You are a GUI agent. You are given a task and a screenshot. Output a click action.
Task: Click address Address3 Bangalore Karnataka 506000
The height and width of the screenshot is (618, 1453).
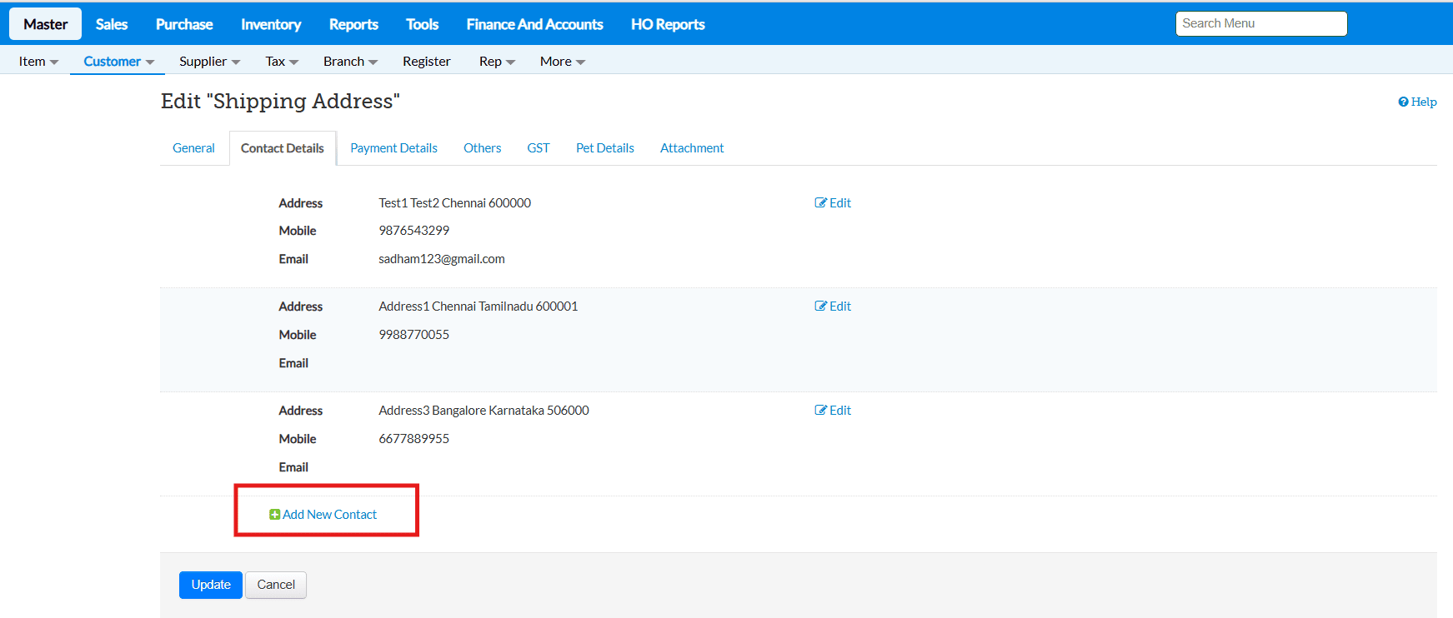click(484, 411)
